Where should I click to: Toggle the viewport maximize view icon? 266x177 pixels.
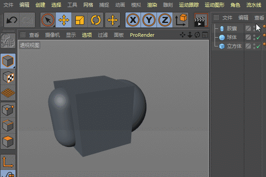[x=205, y=35]
